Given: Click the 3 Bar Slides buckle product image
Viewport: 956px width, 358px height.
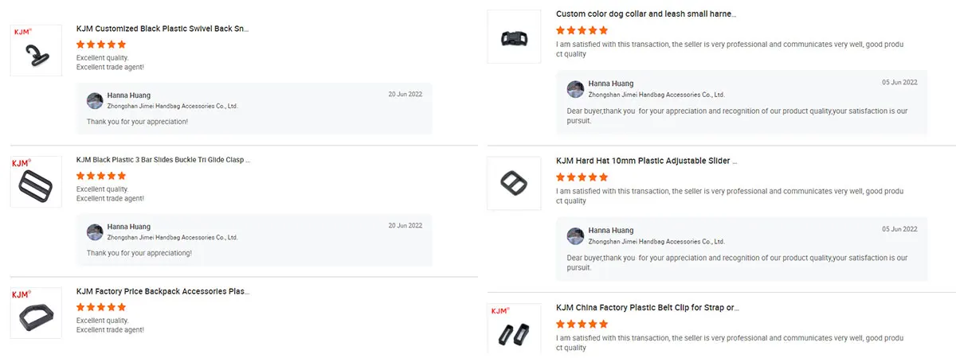Looking at the screenshot, I should click(x=36, y=182).
